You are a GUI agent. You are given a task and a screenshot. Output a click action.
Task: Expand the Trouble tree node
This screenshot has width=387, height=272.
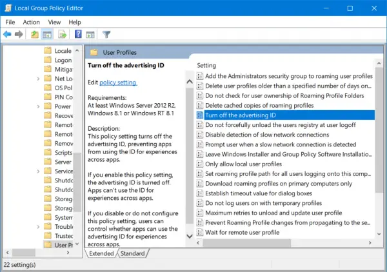(38, 227)
